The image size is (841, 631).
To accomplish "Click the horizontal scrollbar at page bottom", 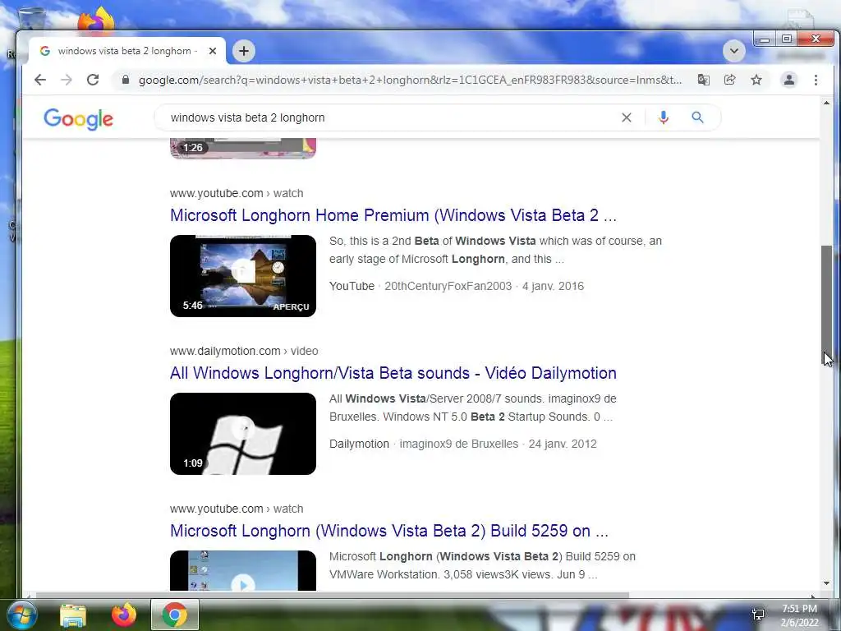I will pos(333,595).
